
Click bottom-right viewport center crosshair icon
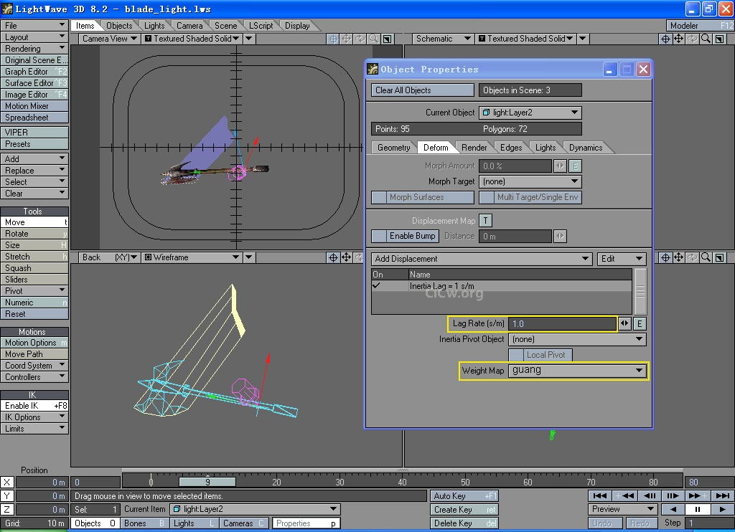pyautogui.click(x=665, y=257)
